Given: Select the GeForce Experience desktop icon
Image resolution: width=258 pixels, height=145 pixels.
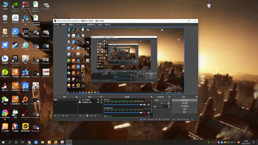Looking at the screenshot, I should click(15, 7).
